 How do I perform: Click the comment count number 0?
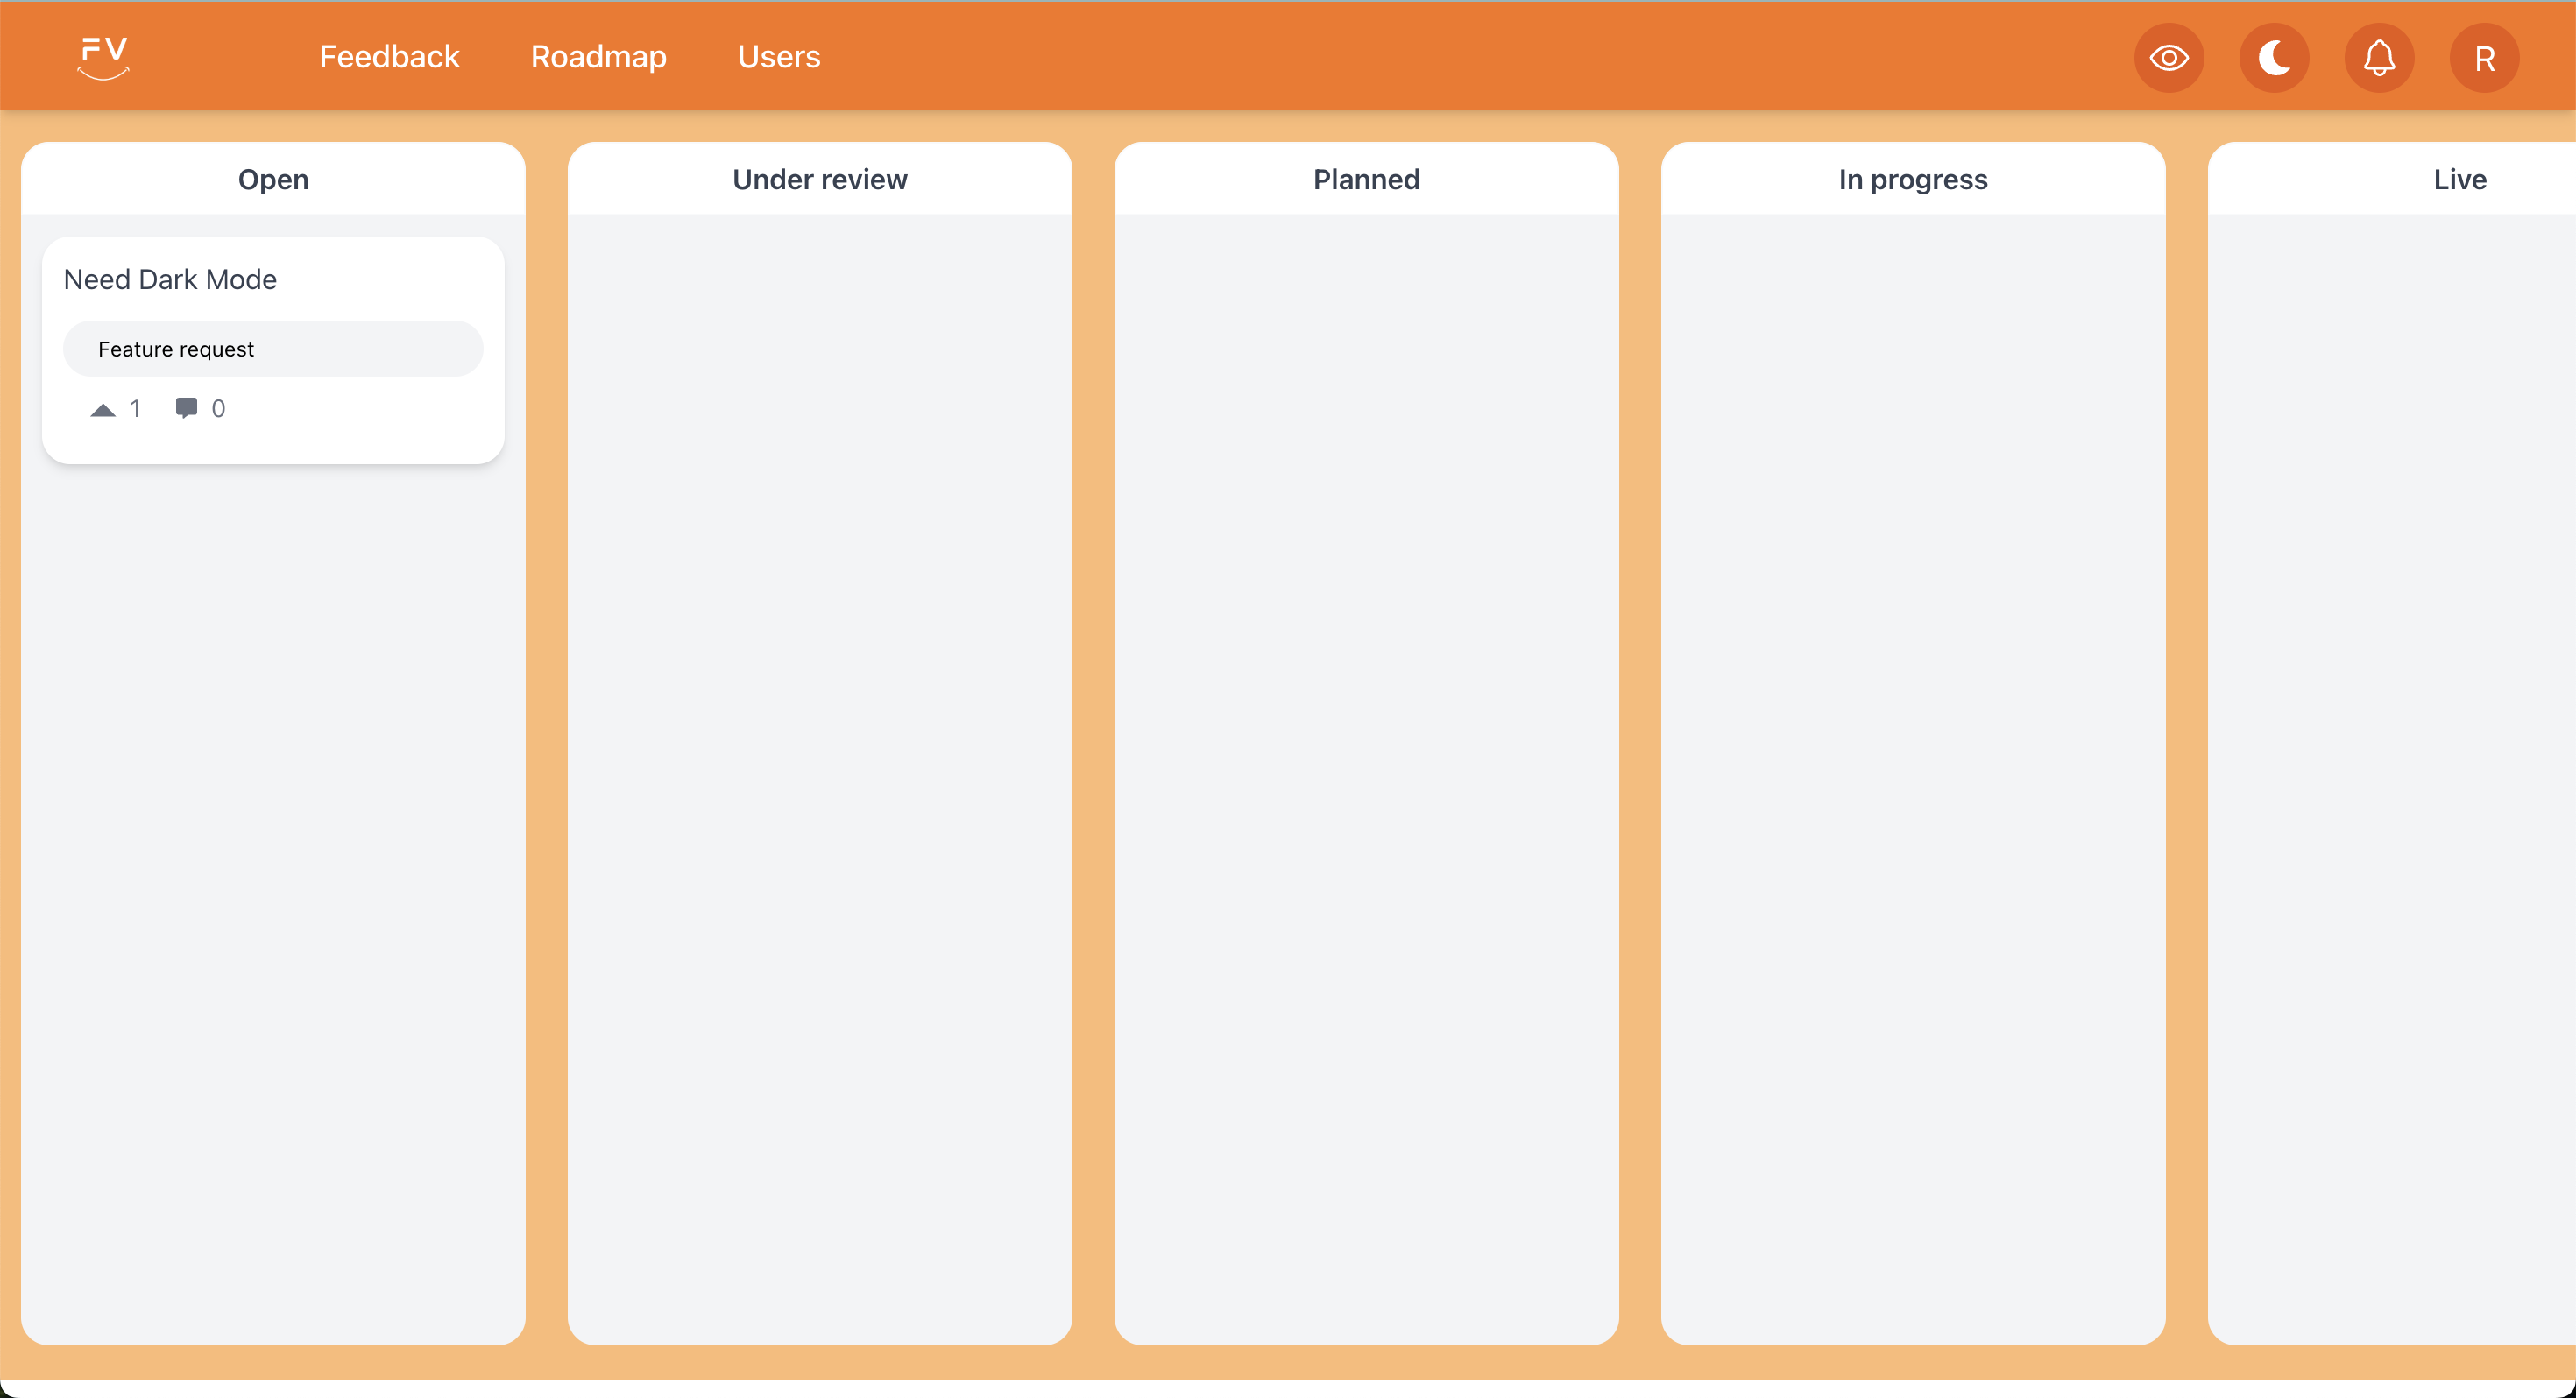(x=218, y=409)
